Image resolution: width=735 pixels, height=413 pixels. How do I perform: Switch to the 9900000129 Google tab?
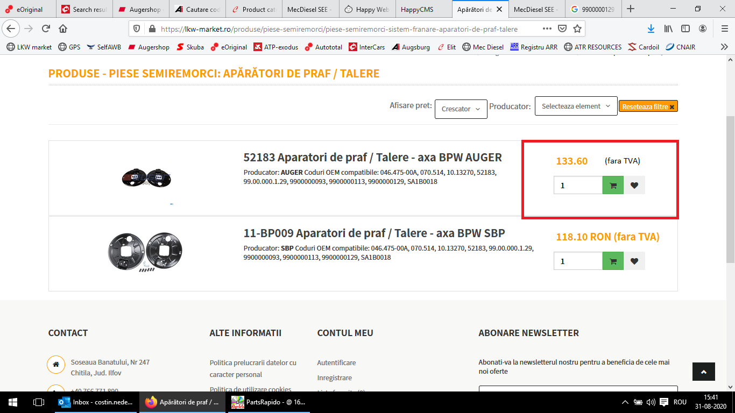tap(592, 9)
